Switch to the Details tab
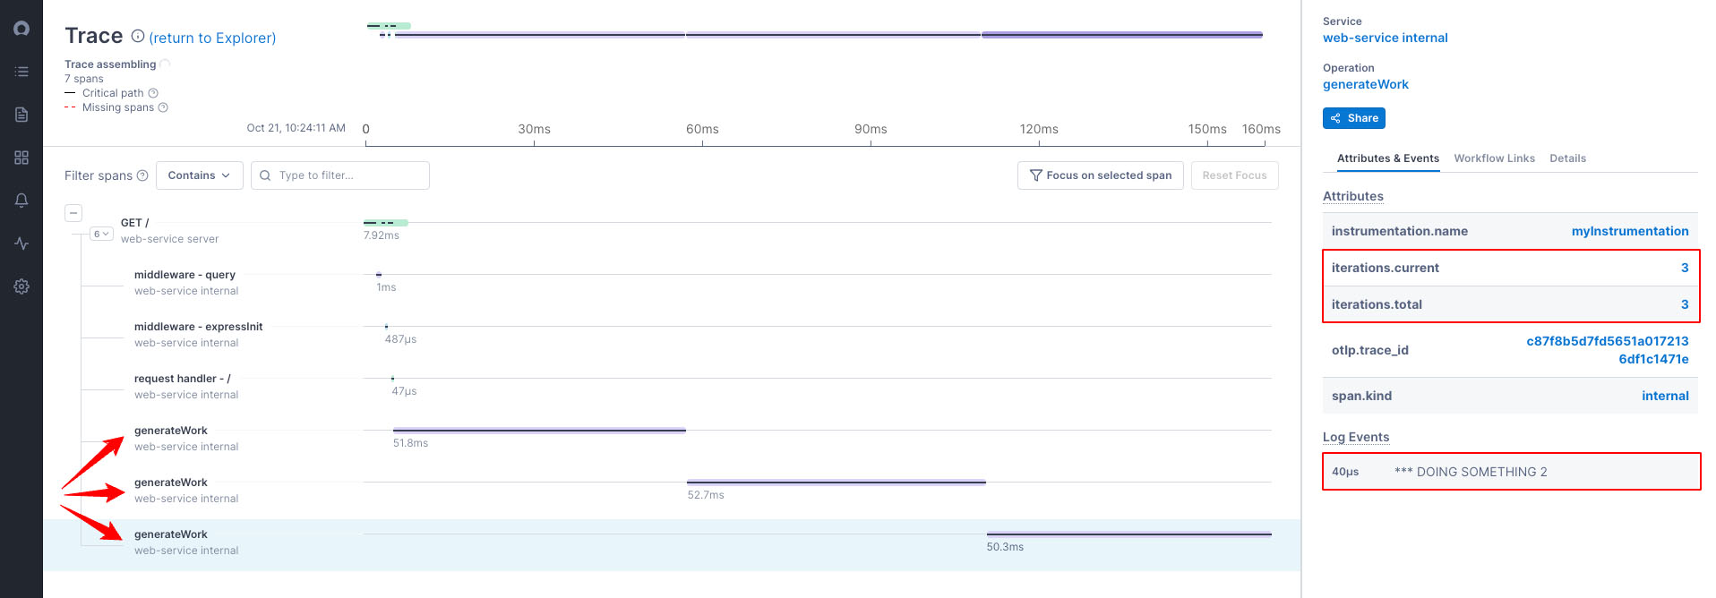 pyautogui.click(x=1567, y=158)
